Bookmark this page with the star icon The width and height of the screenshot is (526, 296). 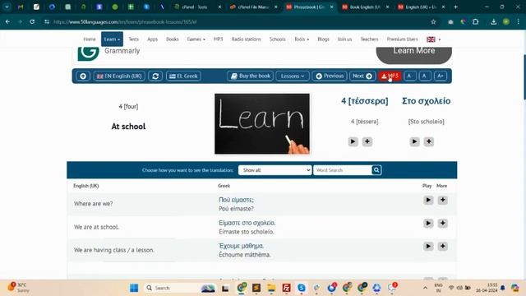(x=433, y=22)
